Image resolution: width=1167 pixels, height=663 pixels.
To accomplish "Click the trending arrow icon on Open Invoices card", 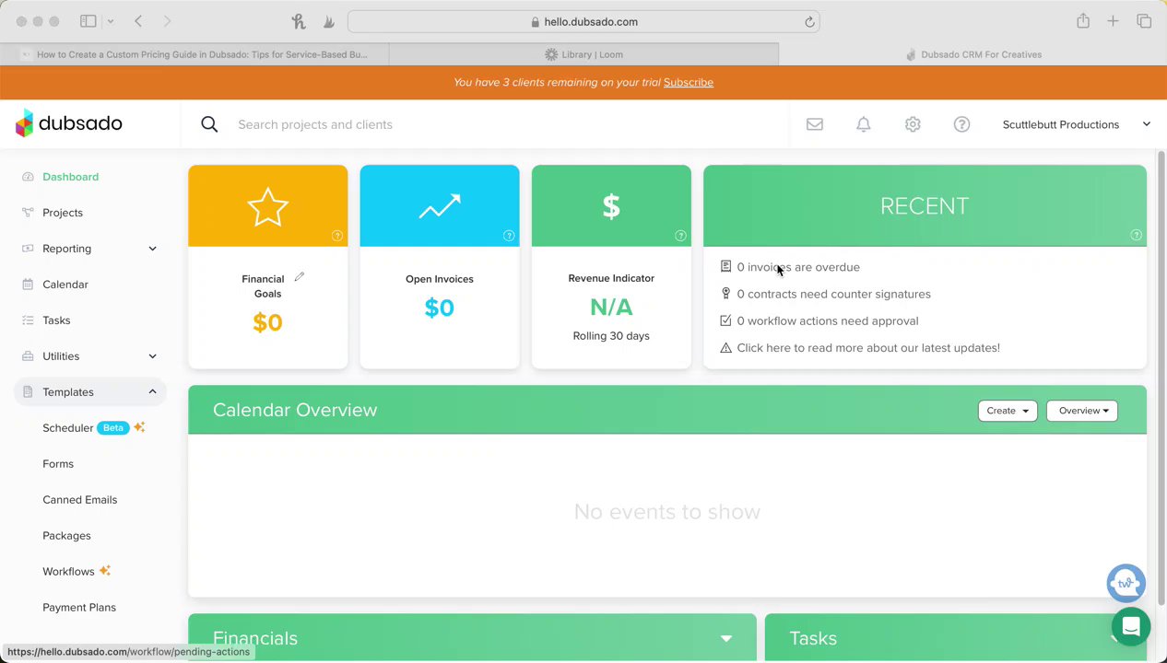I will pyautogui.click(x=440, y=206).
